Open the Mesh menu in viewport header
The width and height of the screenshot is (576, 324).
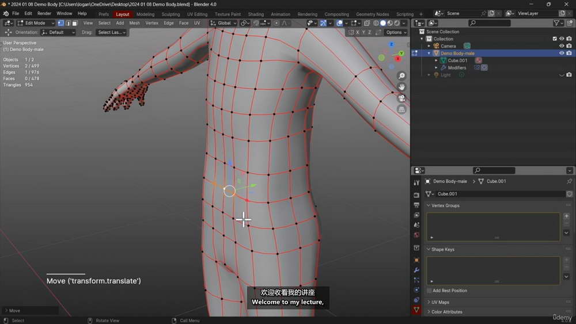(134, 23)
